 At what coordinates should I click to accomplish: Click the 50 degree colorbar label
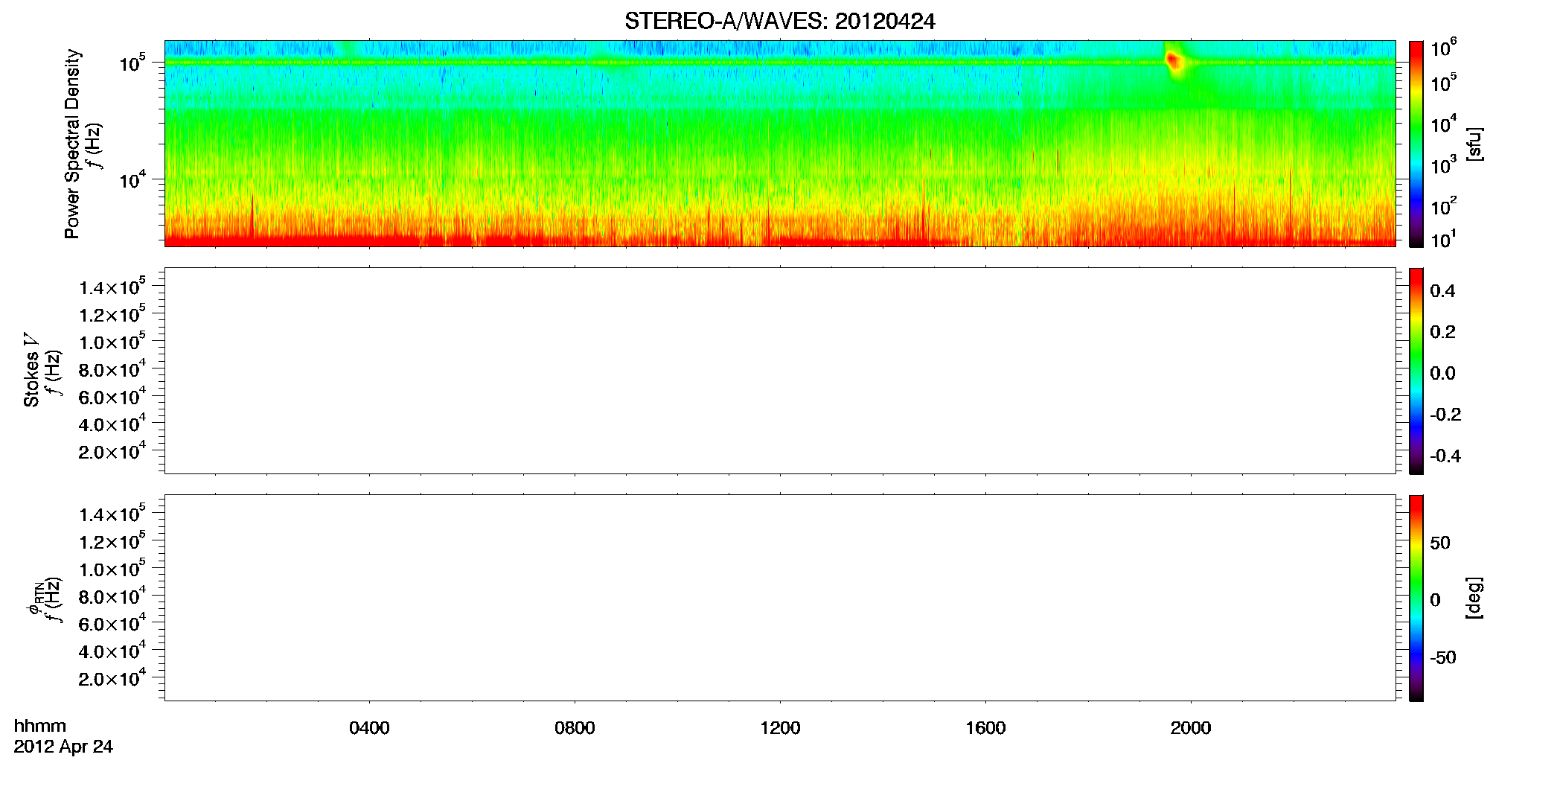1440,543
